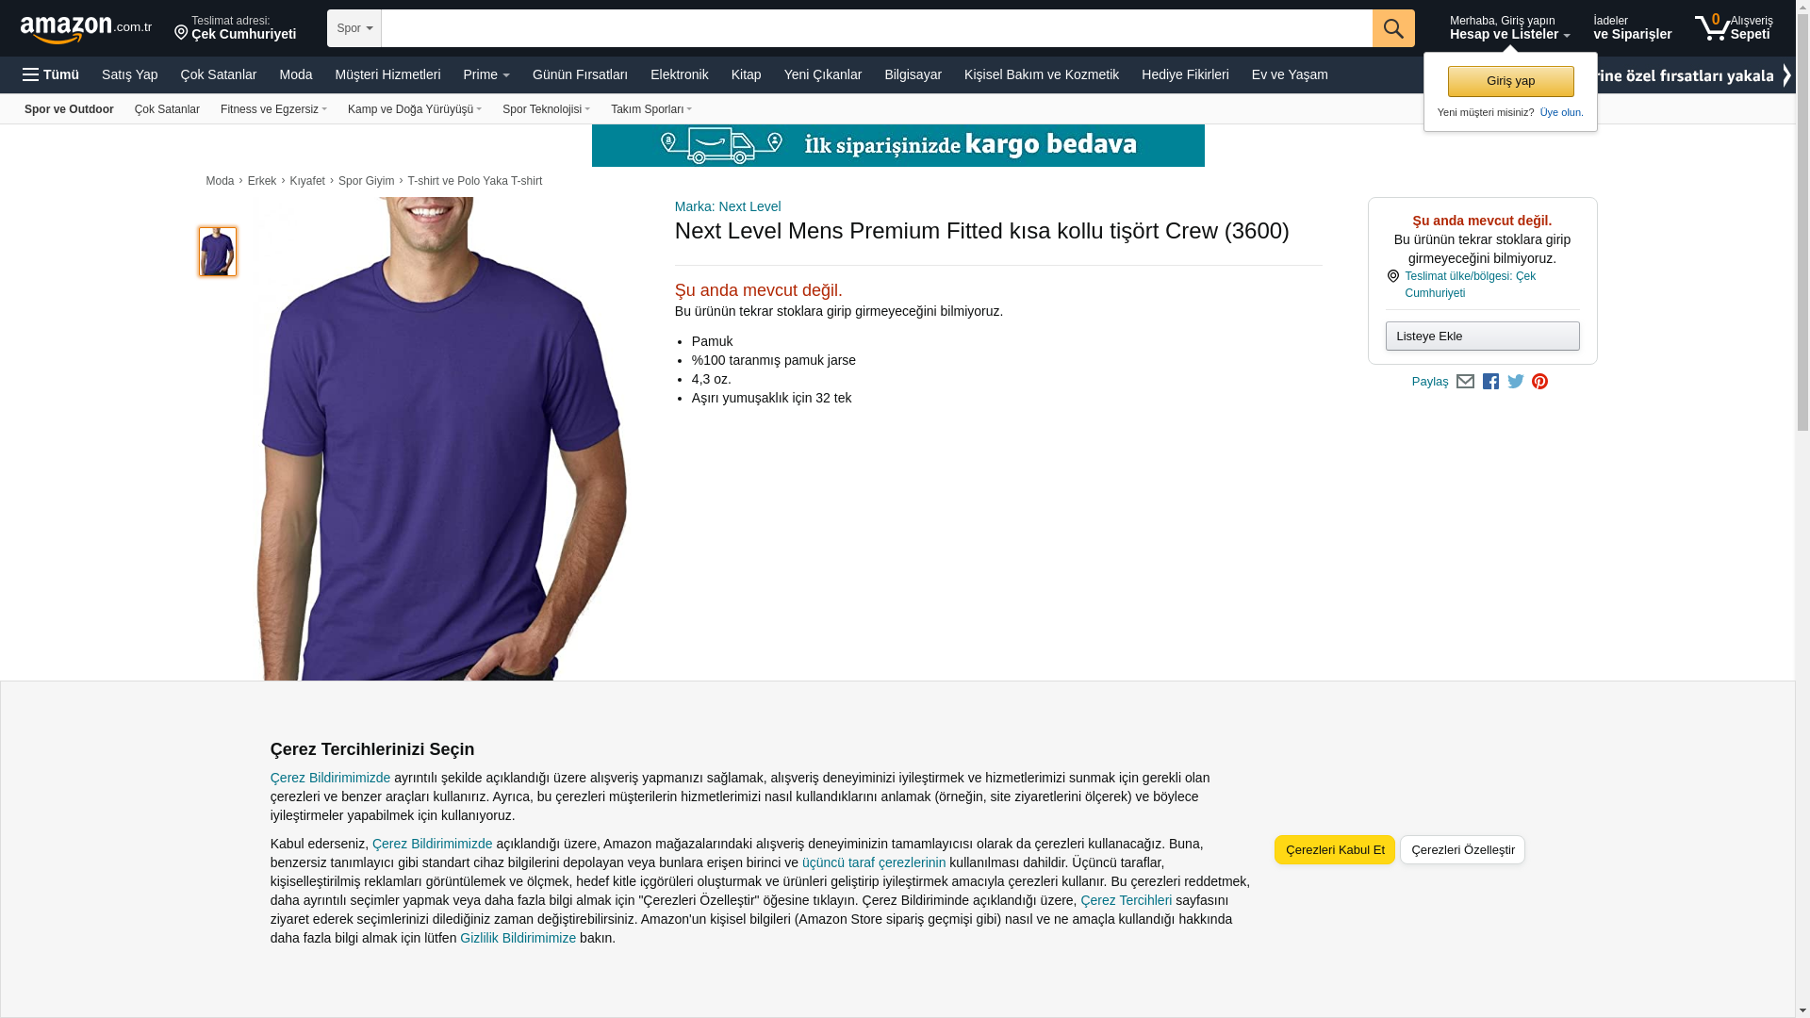Image resolution: width=1810 pixels, height=1018 pixels.
Task: Expand the Spor search category dropdown
Action: click(354, 28)
